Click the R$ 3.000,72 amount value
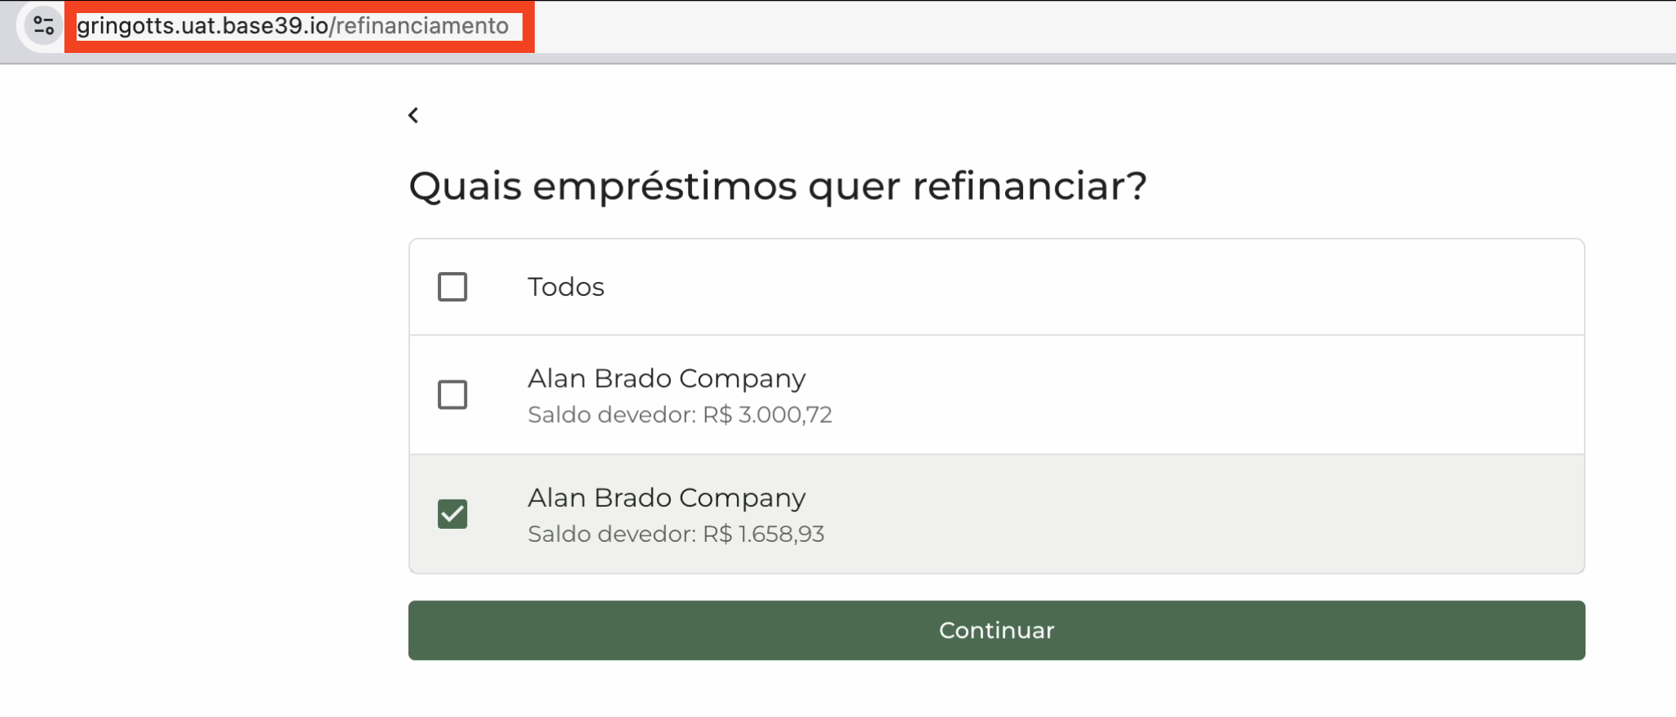Screen dimensions: 1676x717 click(x=767, y=415)
